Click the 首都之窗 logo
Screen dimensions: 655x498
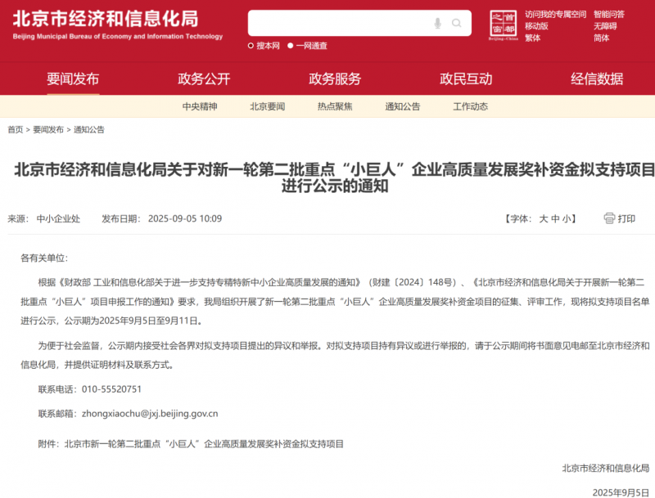[503, 25]
